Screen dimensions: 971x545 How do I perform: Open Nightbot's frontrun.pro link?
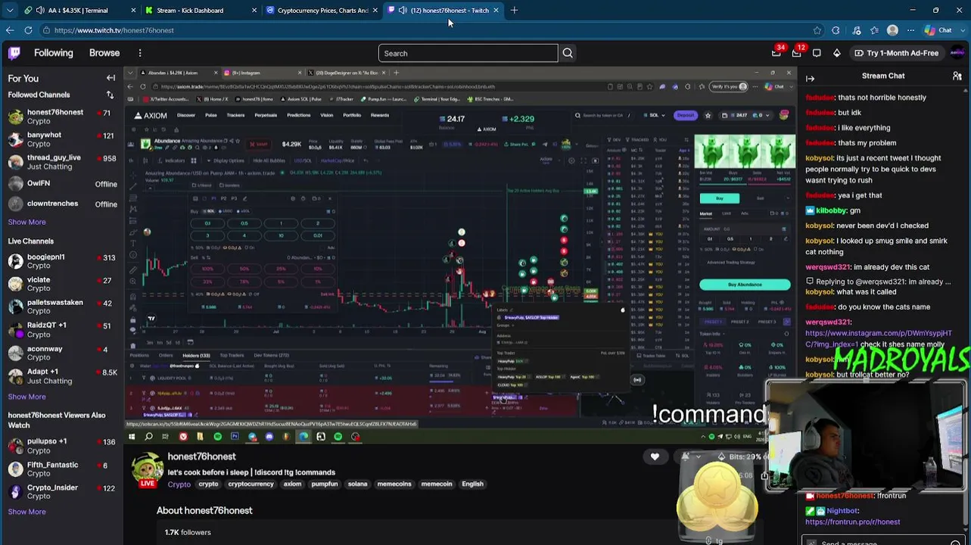tap(852, 522)
